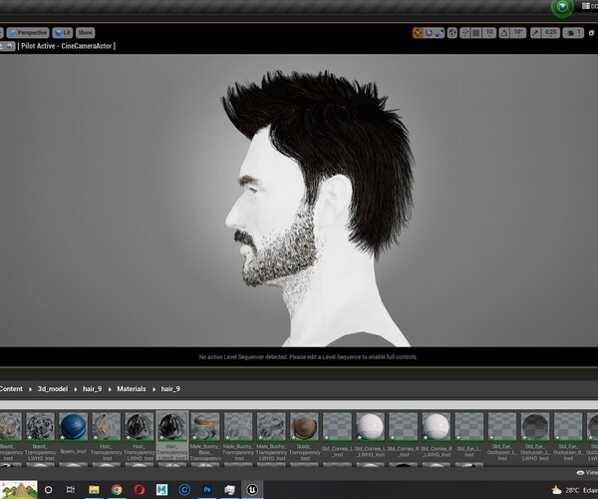The image size is (598, 499).
Task: Click the green source control status icon
Action: coord(562,7)
